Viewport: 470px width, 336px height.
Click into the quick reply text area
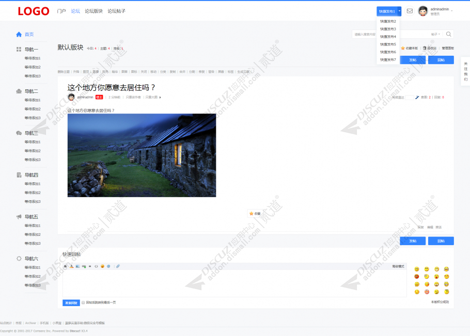tap(234, 283)
